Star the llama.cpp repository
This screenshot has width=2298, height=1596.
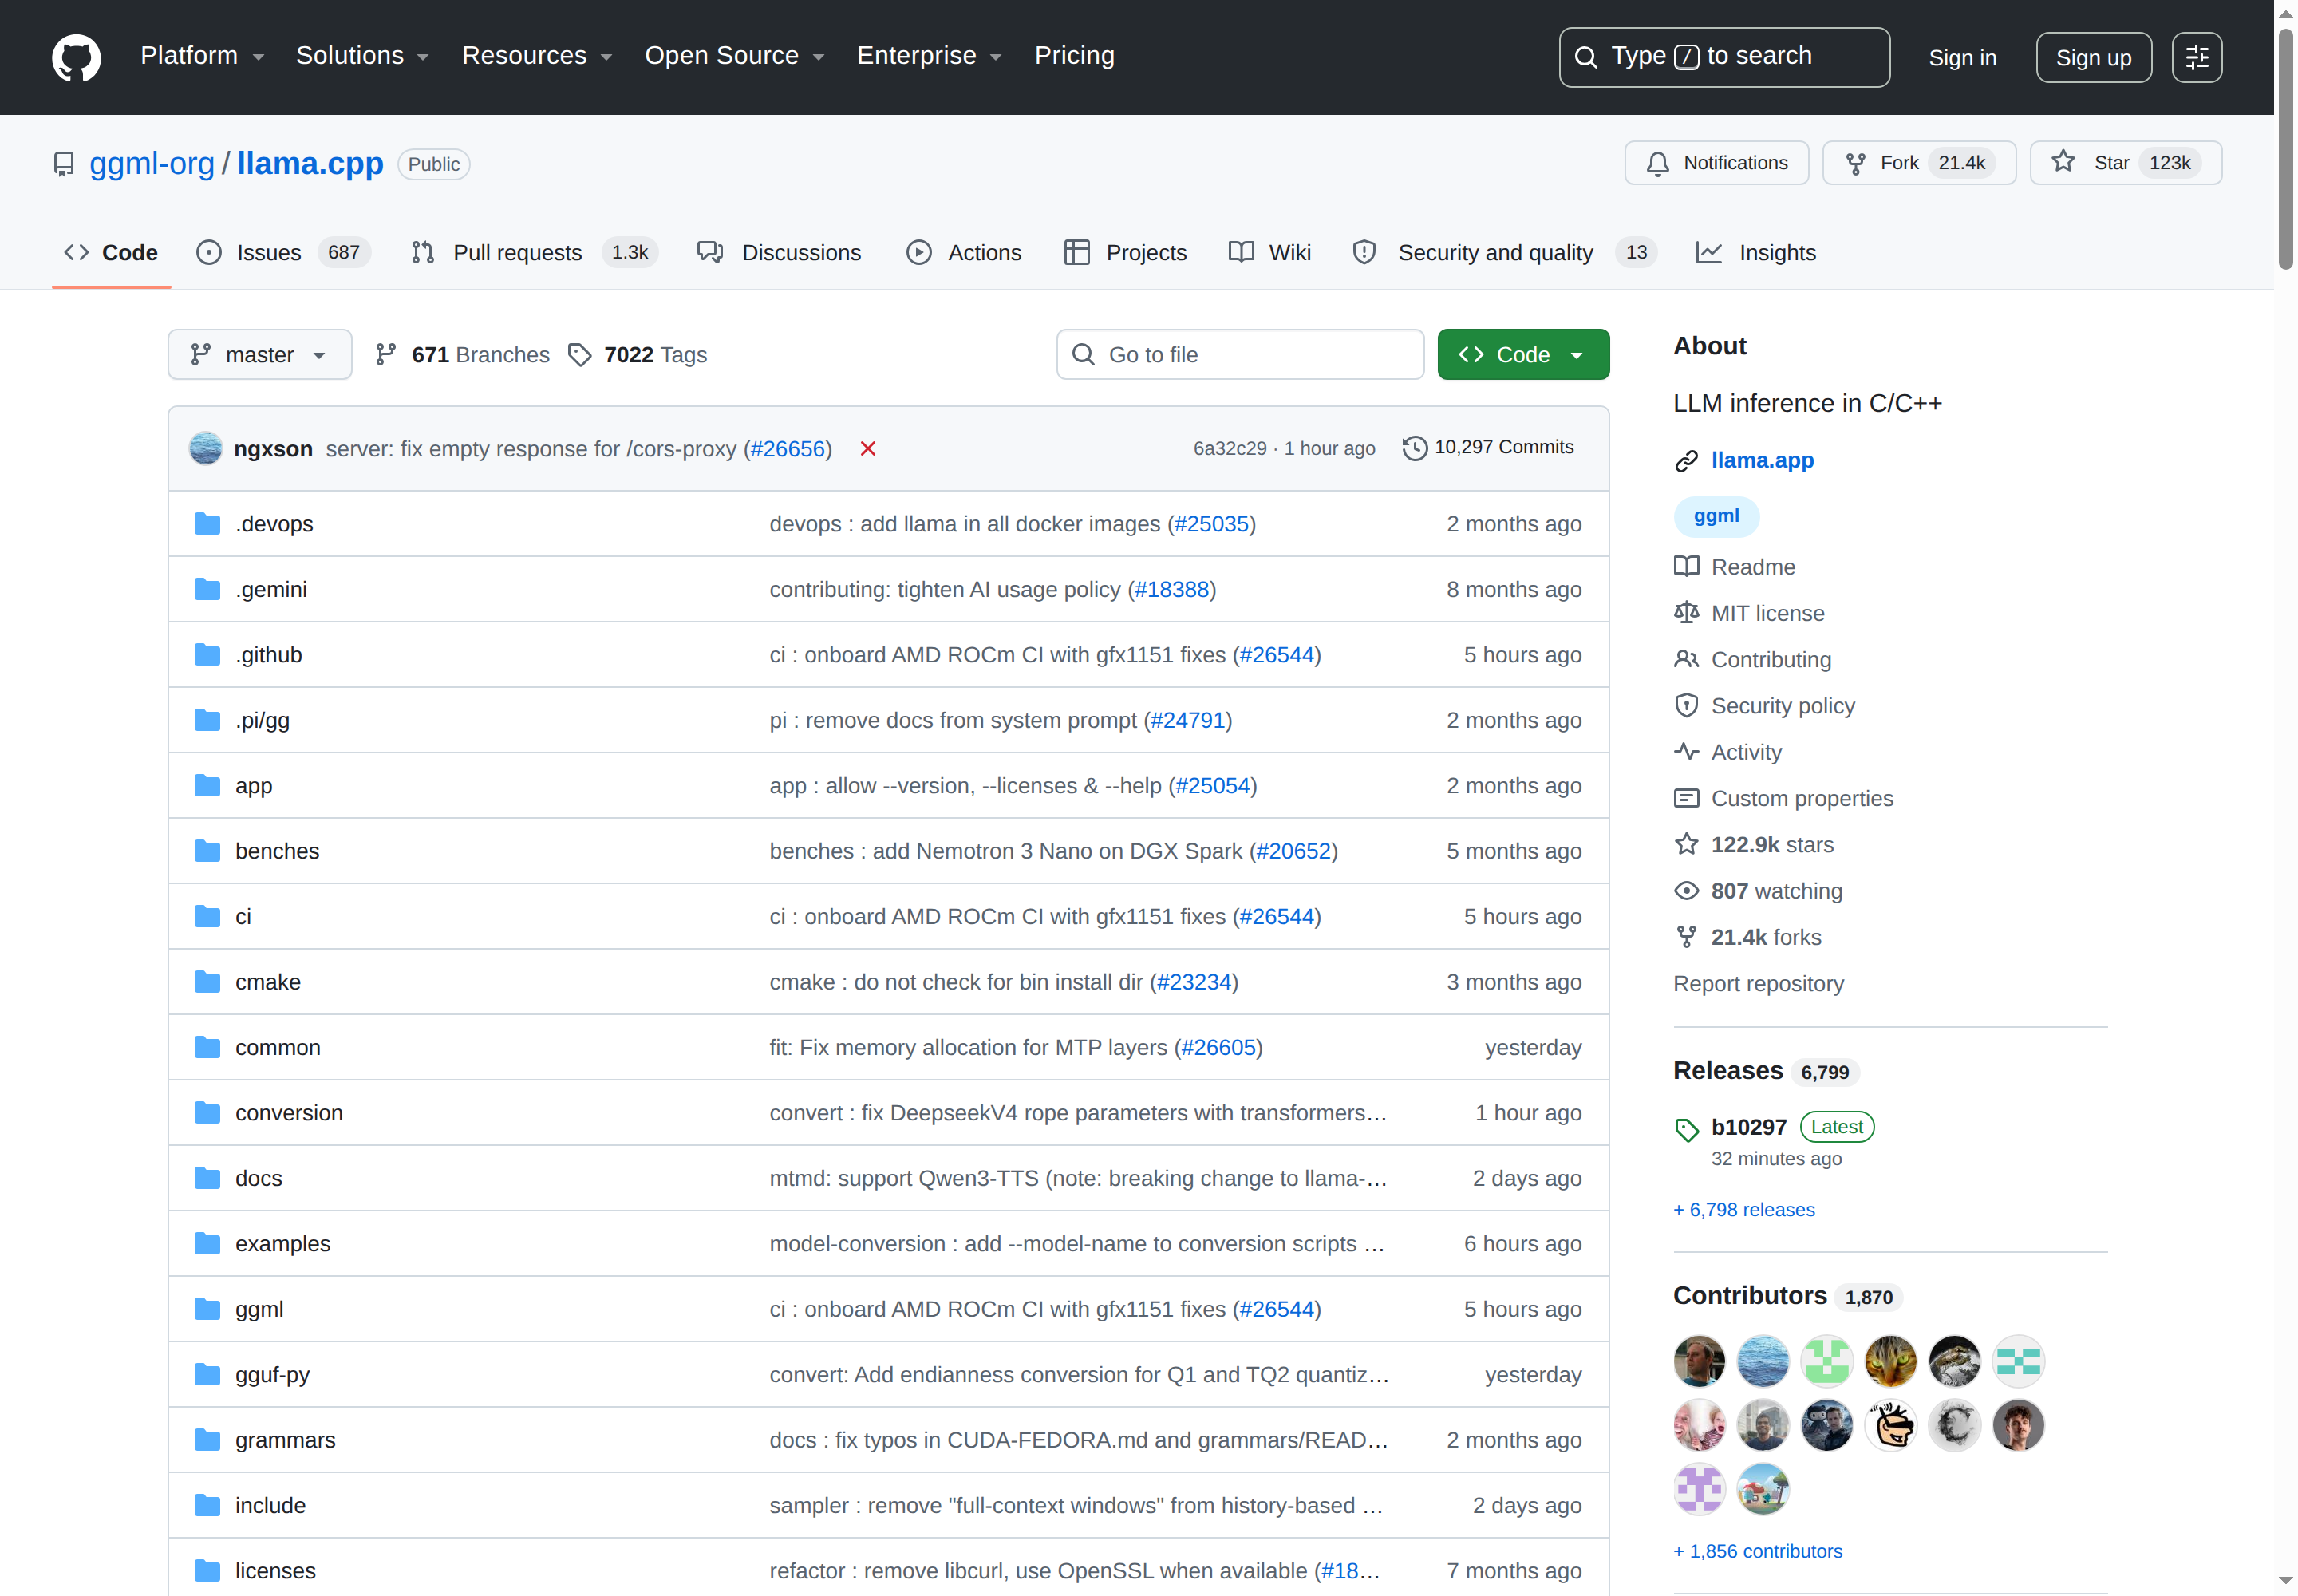2125,163
